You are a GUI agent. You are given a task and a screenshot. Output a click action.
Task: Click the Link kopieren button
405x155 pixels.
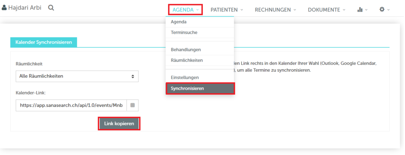pyautogui.click(x=119, y=124)
